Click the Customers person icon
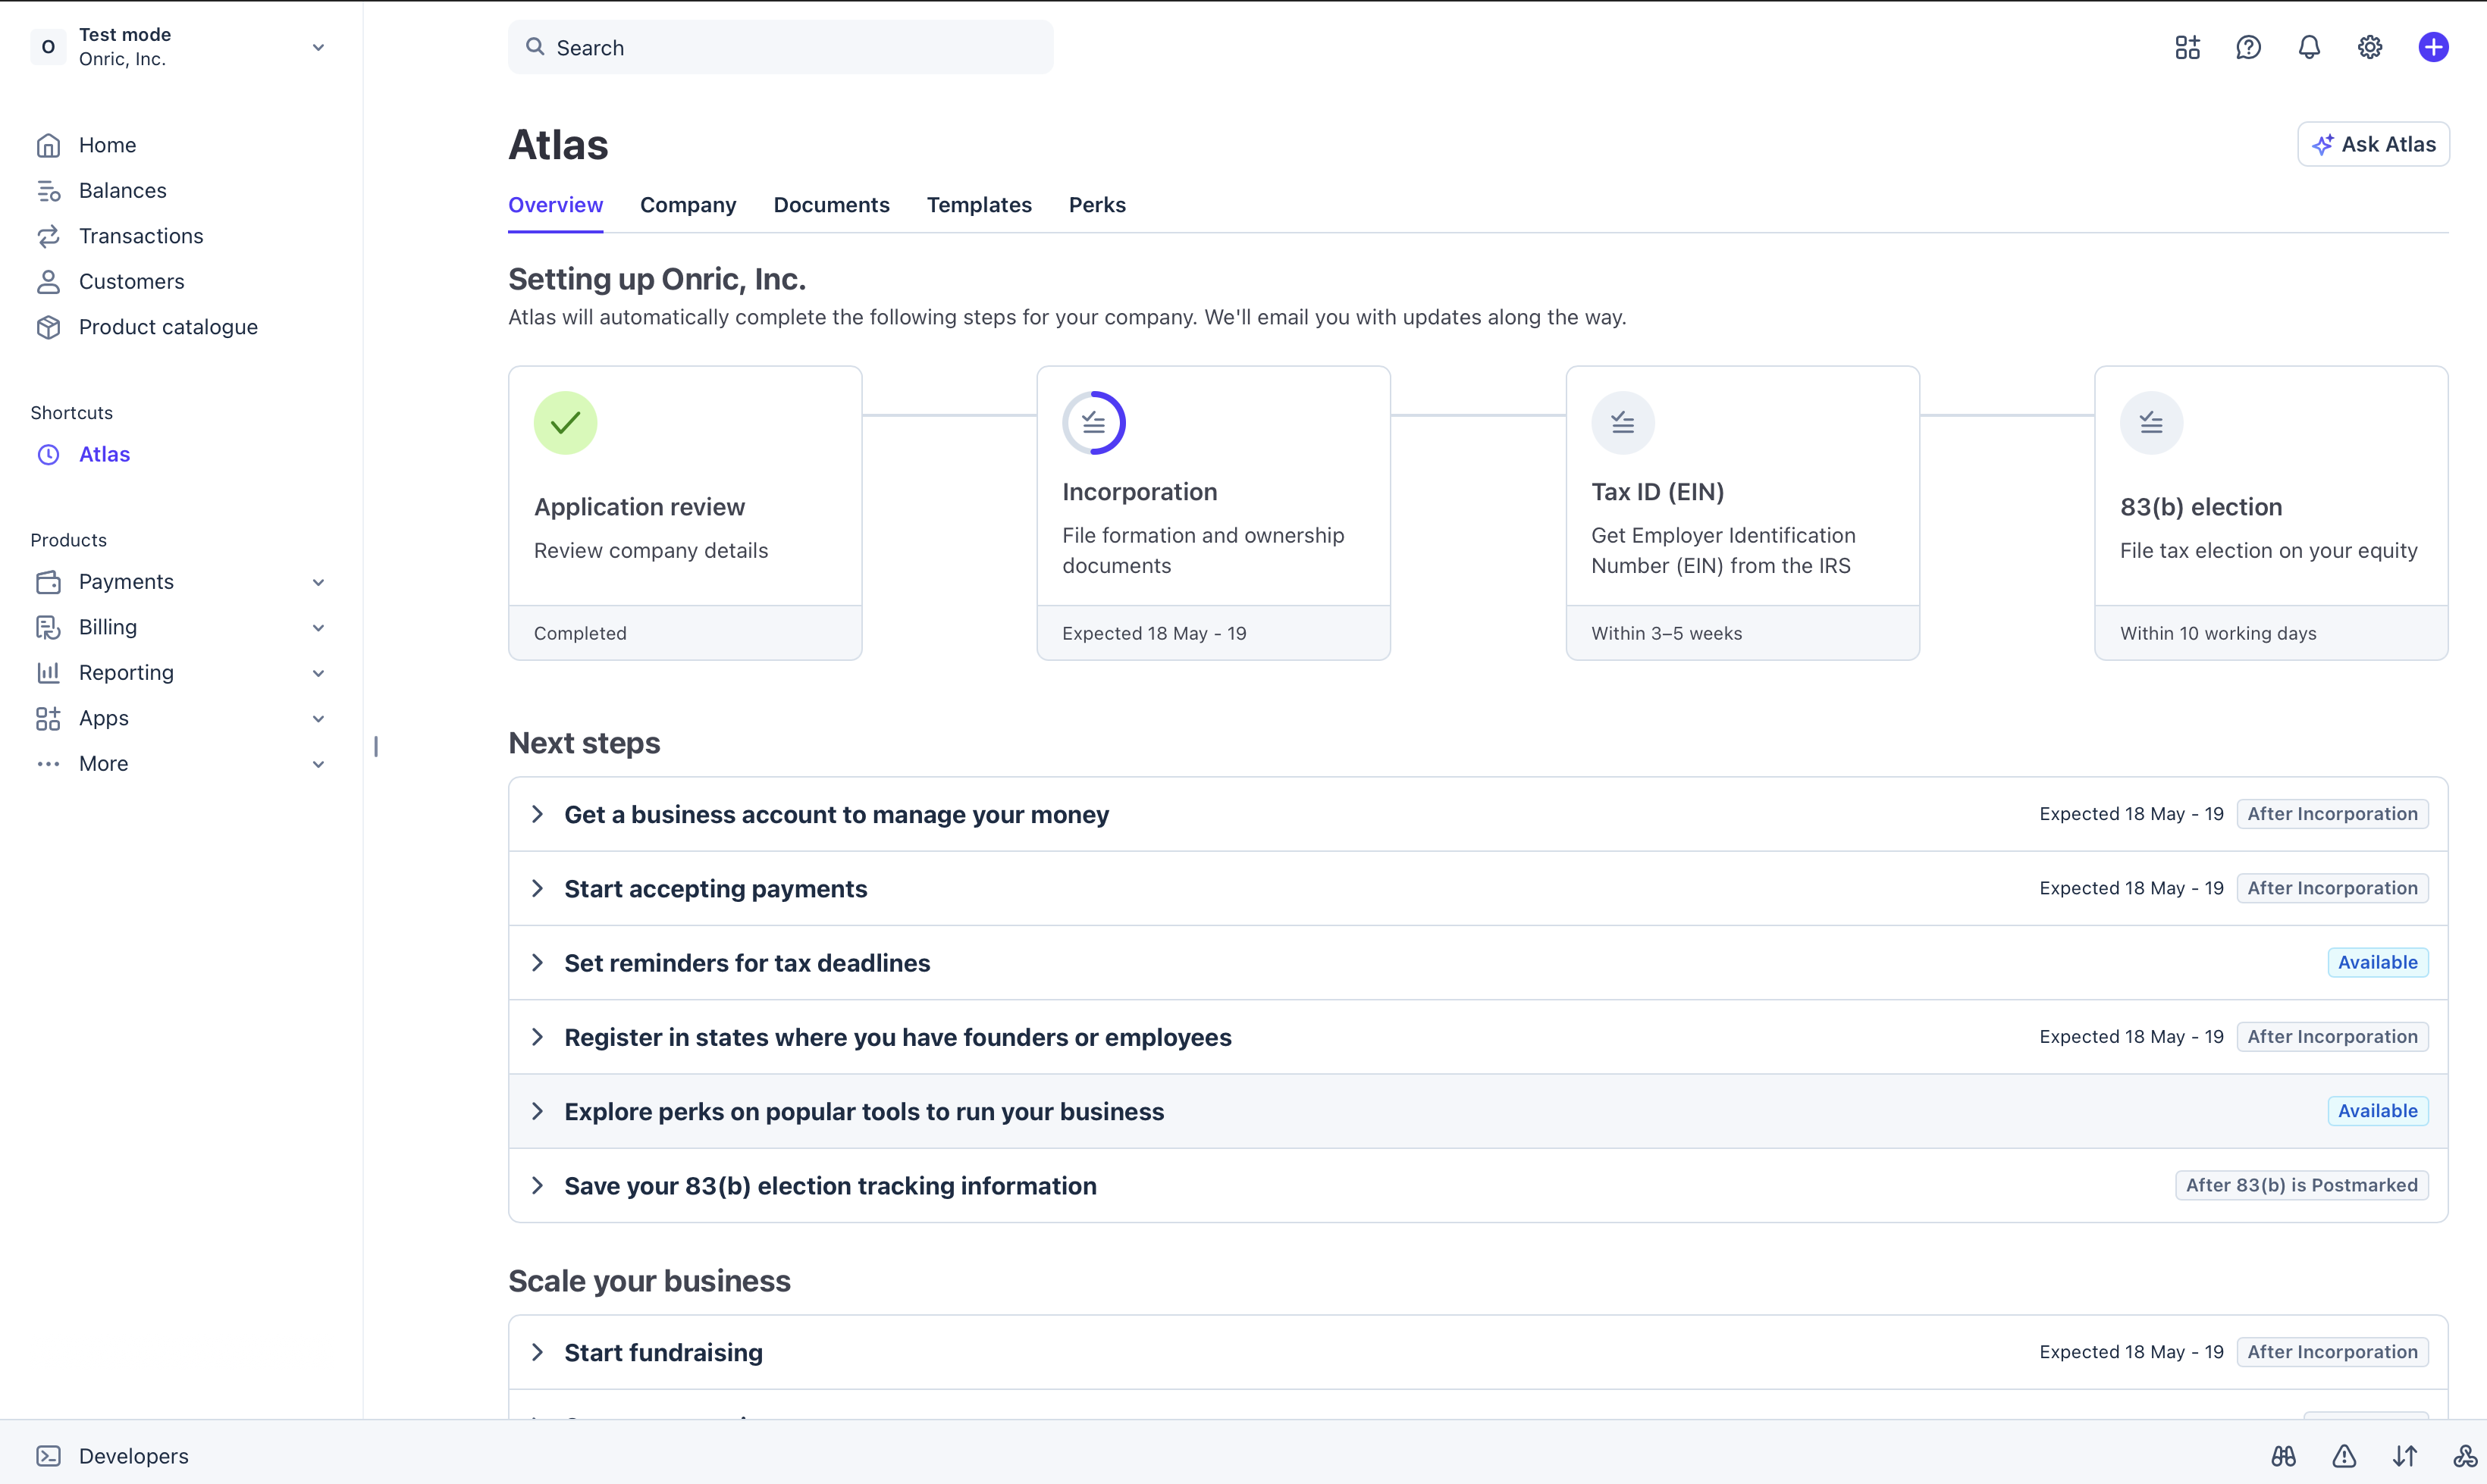The height and width of the screenshot is (1484, 2487). [48, 281]
